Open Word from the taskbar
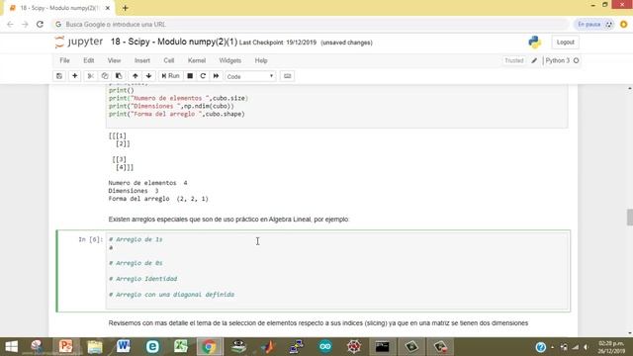Viewport: 633px width, 356px height. point(124,347)
